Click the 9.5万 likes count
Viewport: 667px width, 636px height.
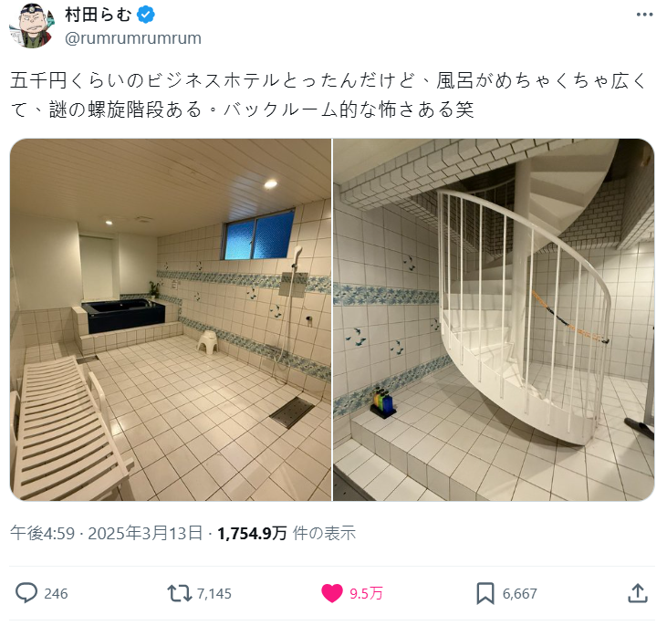pyautogui.click(x=366, y=593)
